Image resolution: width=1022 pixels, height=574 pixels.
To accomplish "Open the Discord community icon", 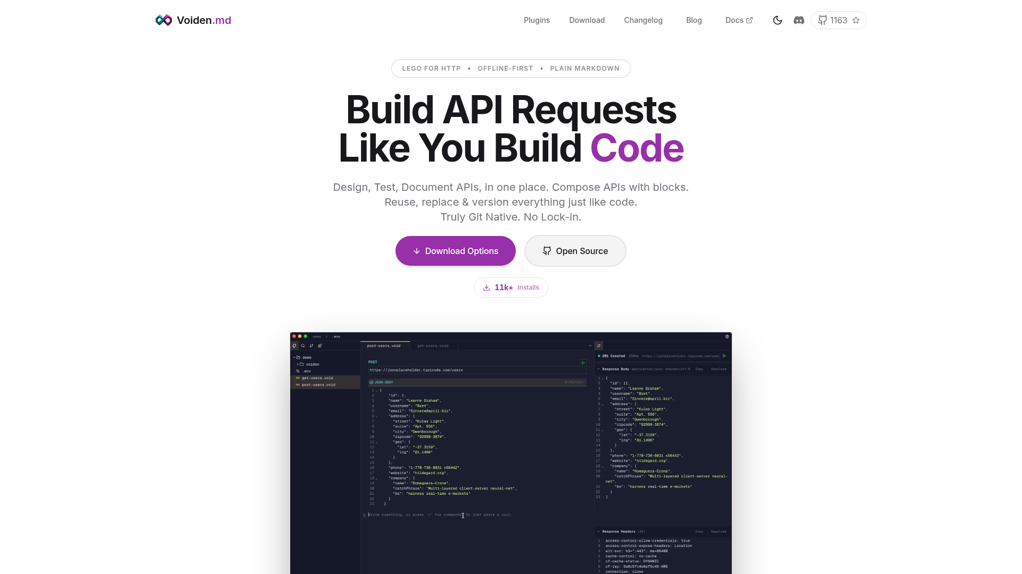I will click(x=799, y=20).
